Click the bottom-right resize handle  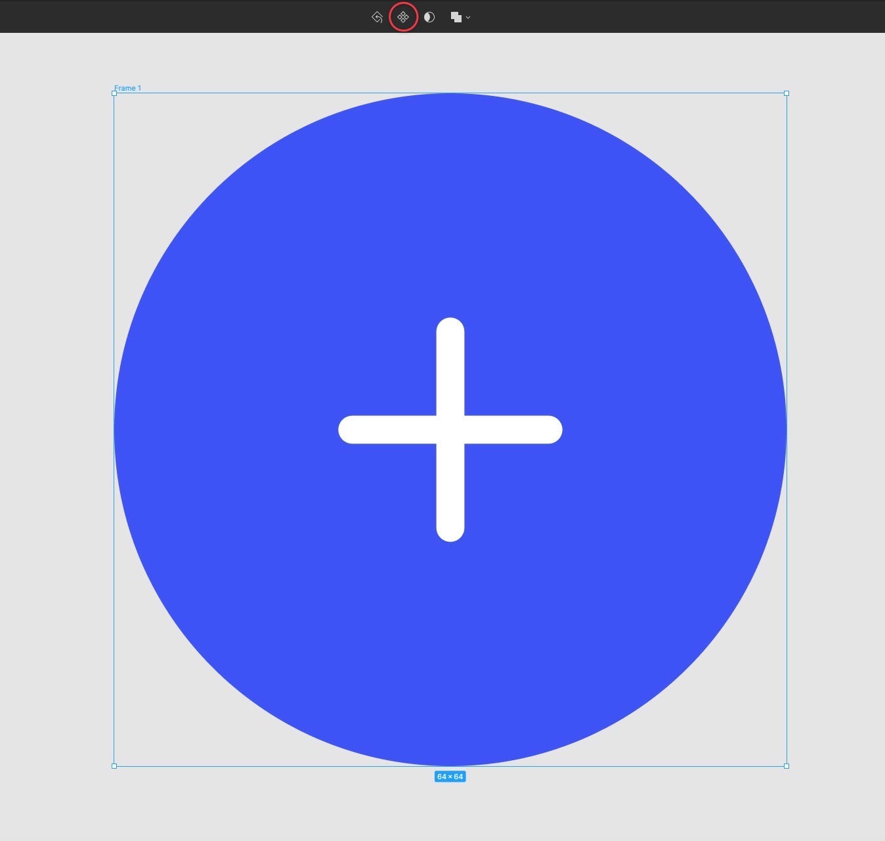coord(786,765)
